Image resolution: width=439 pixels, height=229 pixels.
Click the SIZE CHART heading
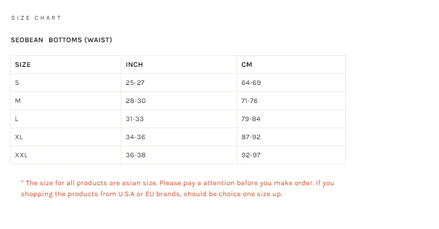pos(36,18)
